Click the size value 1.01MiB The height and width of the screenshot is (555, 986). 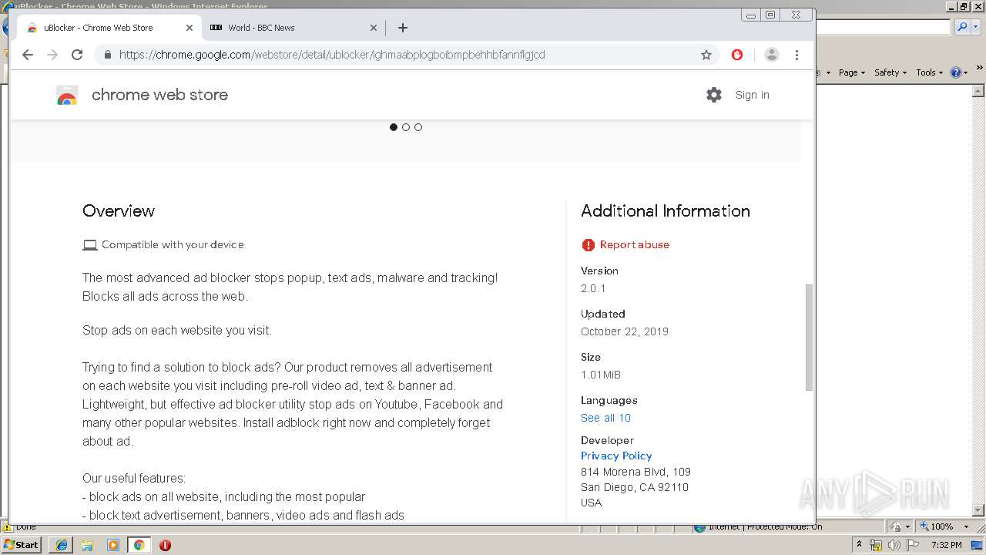click(601, 375)
